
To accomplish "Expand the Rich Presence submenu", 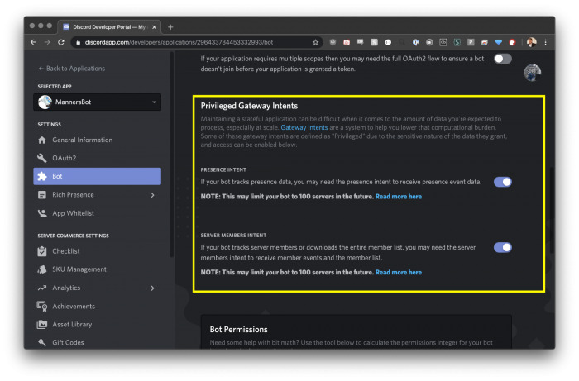I will tap(152, 195).
